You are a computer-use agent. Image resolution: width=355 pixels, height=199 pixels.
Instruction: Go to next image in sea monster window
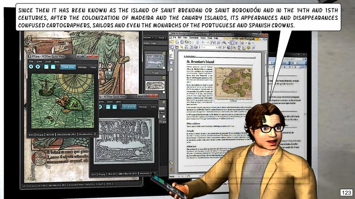(38, 67)
